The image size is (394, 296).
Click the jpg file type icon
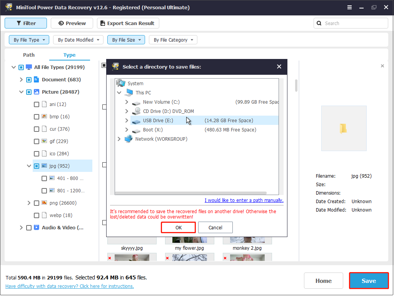point(44,166)
